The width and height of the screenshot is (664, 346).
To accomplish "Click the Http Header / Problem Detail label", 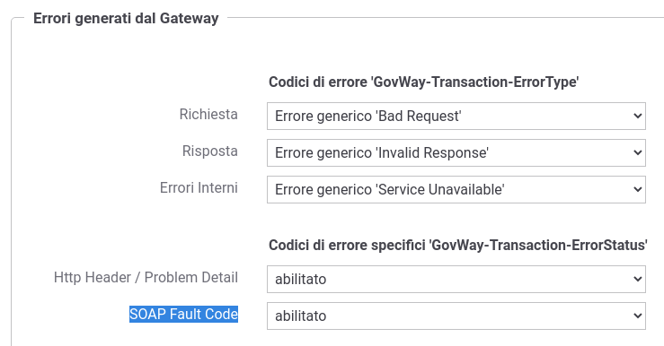I will 146,277.
